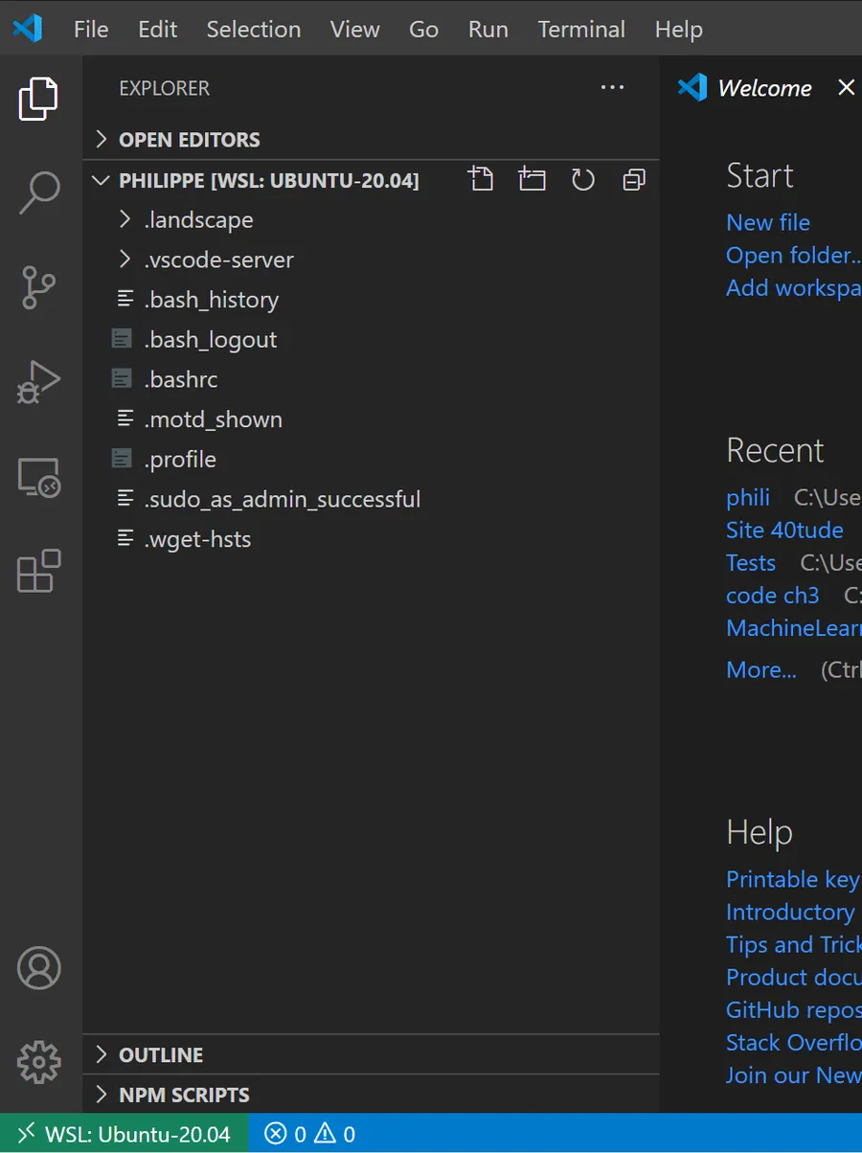Screen dimensions: 862x1153
Task: Click the Open folder link
Action: tap(793, 256)
